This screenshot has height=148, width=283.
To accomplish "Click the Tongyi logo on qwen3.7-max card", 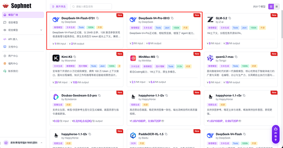I will pyautogui.click(x=210, y=58).
